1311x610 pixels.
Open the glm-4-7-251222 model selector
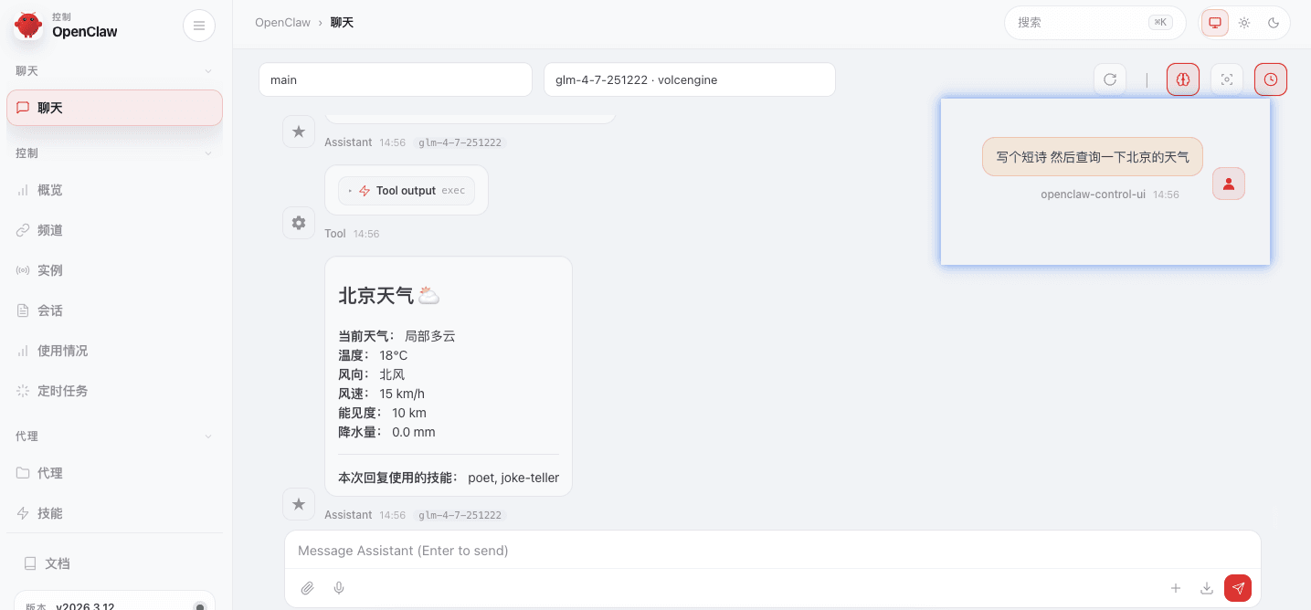[x=689, y=79]
